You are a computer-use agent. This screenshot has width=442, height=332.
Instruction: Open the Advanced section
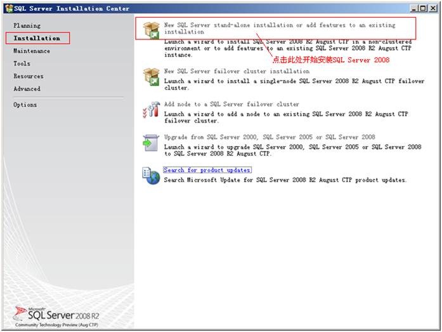click(x=27, y=89)
